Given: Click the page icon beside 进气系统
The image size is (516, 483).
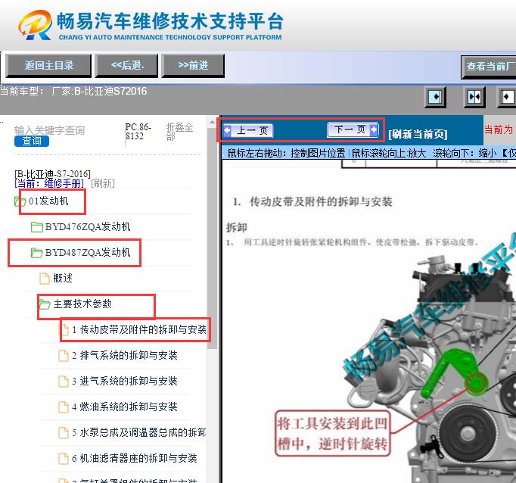Looking at the screenshot, I should tap(64, 381).
